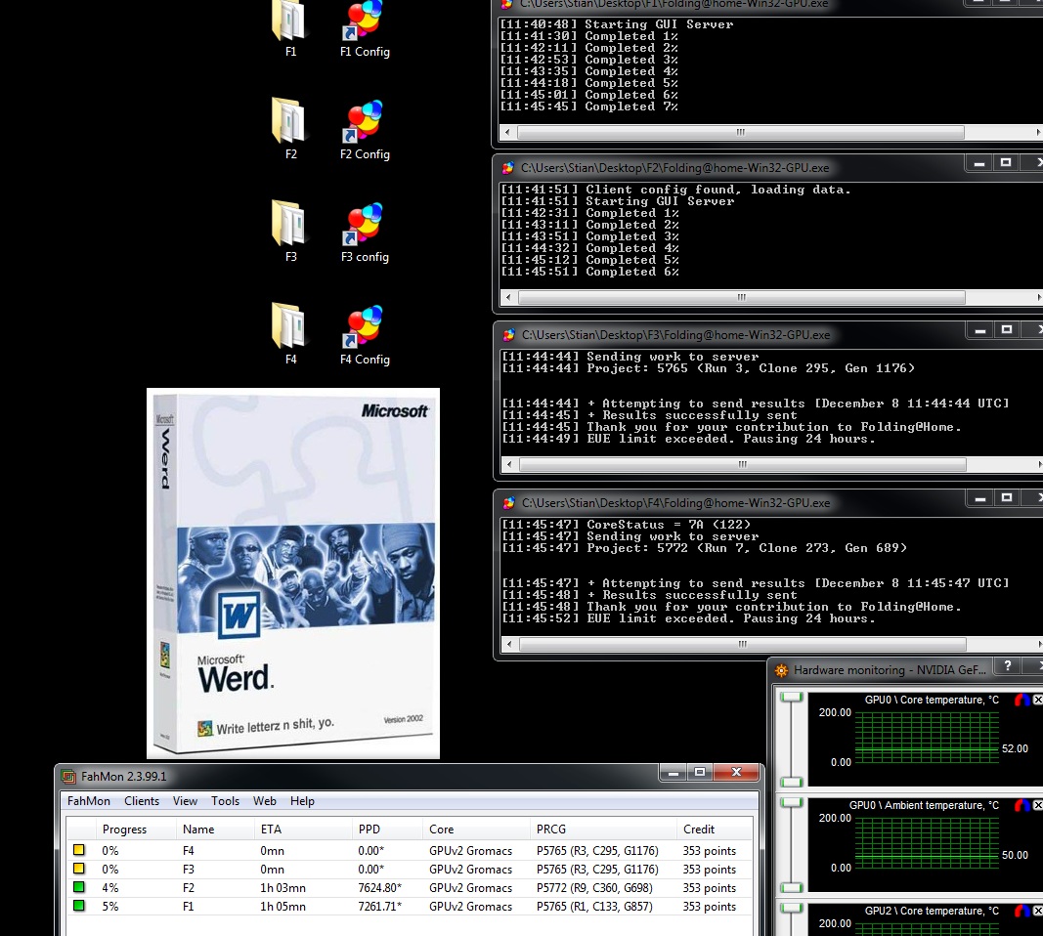This screenshot has height=936, width=1043.
Task: Grab GPU0 Core temperature lower slider handle
Action: [792, 782]
